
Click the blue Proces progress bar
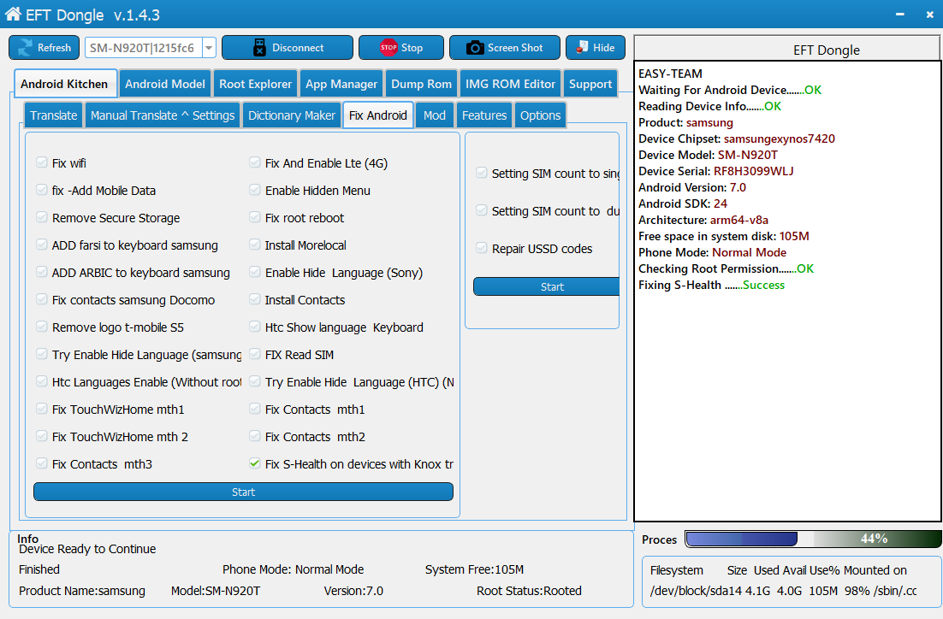click(x=741, y=539)
